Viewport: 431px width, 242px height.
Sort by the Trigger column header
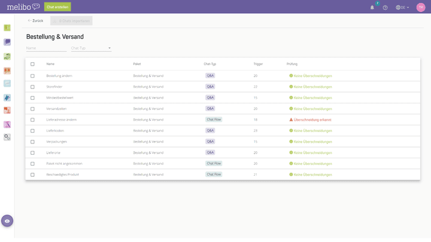tap(258, 64)
